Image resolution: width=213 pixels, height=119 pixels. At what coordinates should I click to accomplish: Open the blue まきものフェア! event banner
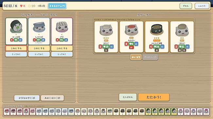point(57,6)
